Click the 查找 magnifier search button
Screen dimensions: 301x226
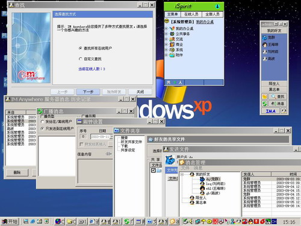(x=278, y=96)
